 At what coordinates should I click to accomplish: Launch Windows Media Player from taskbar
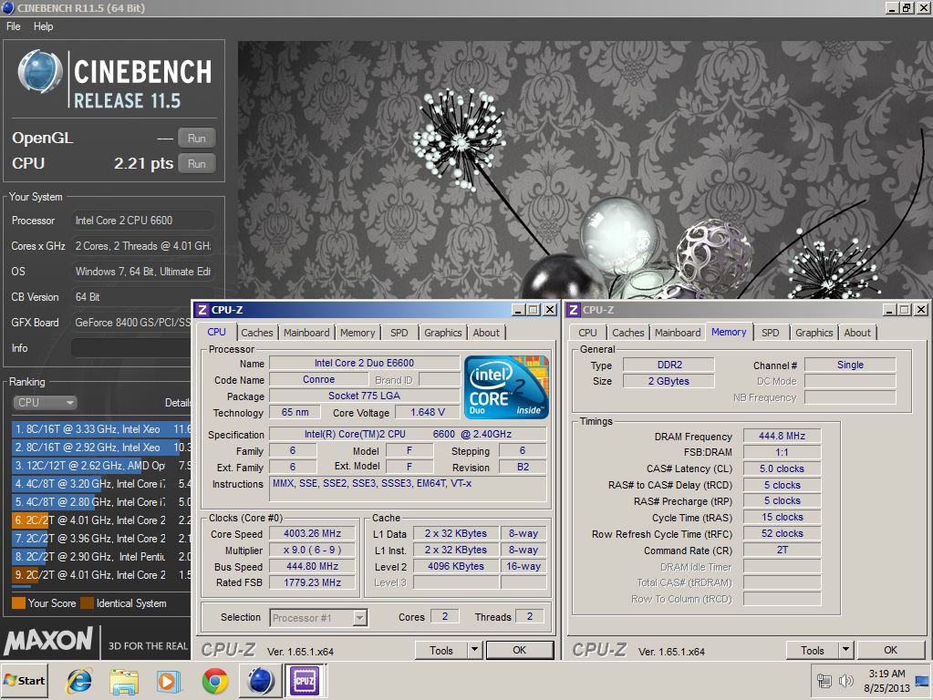click(169, 681)
